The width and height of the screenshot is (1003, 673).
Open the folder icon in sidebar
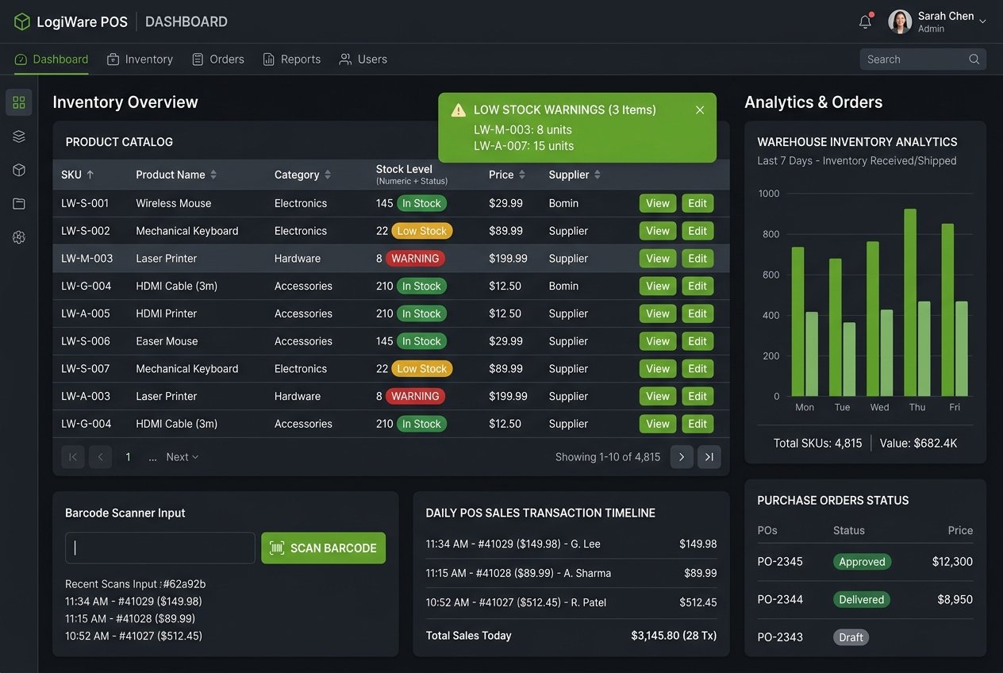click(19, 204)
